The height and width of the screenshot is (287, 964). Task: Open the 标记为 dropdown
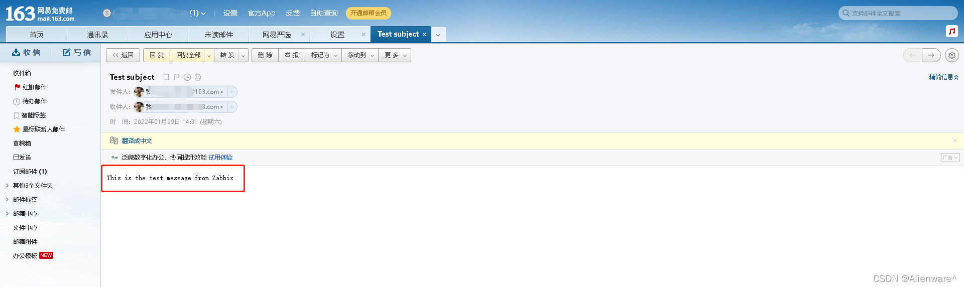323,55
